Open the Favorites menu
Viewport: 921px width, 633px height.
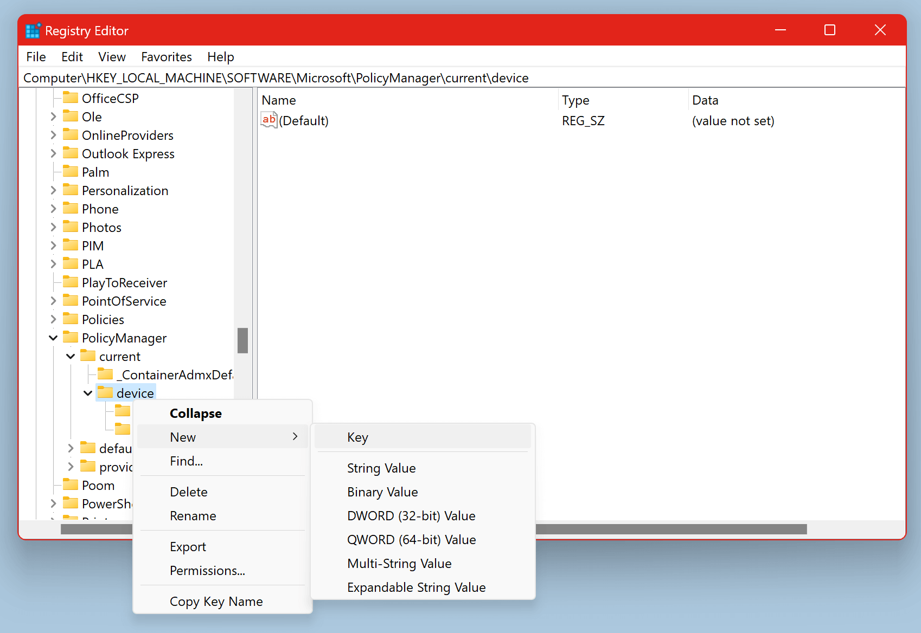pos(167,57)
